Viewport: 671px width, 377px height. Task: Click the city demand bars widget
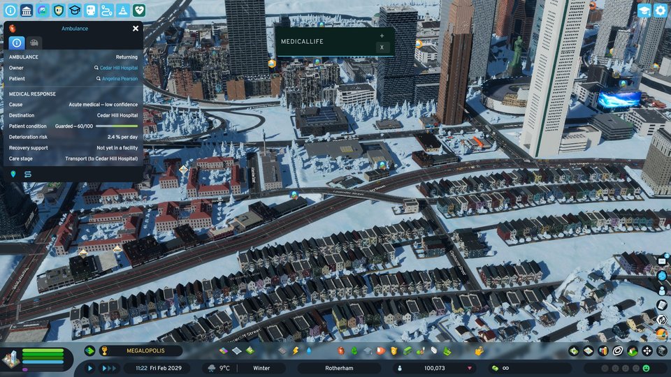43,359
